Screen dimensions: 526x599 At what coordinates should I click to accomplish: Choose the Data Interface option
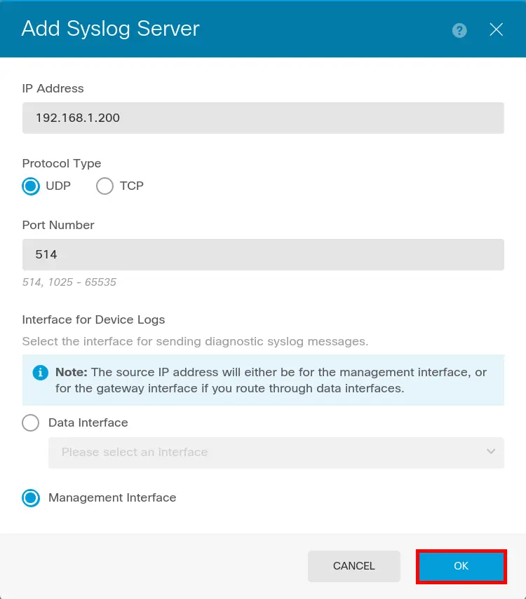[31, 422]
